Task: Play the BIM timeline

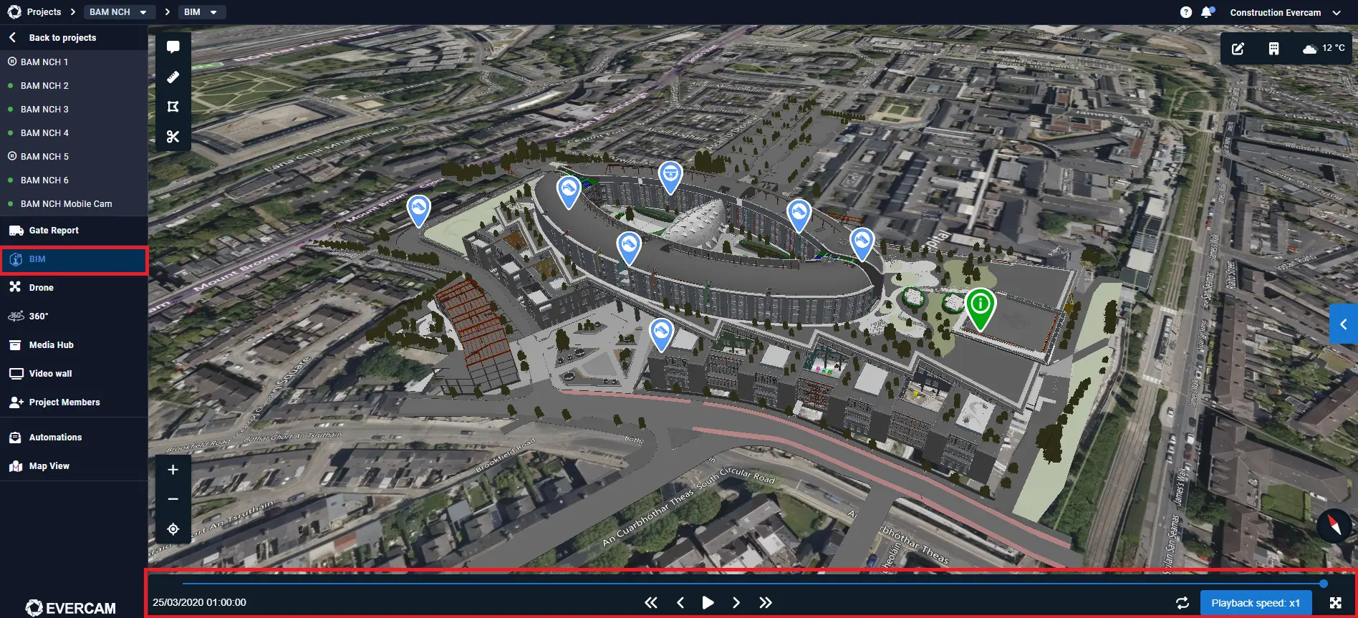Action: point(708,602)
